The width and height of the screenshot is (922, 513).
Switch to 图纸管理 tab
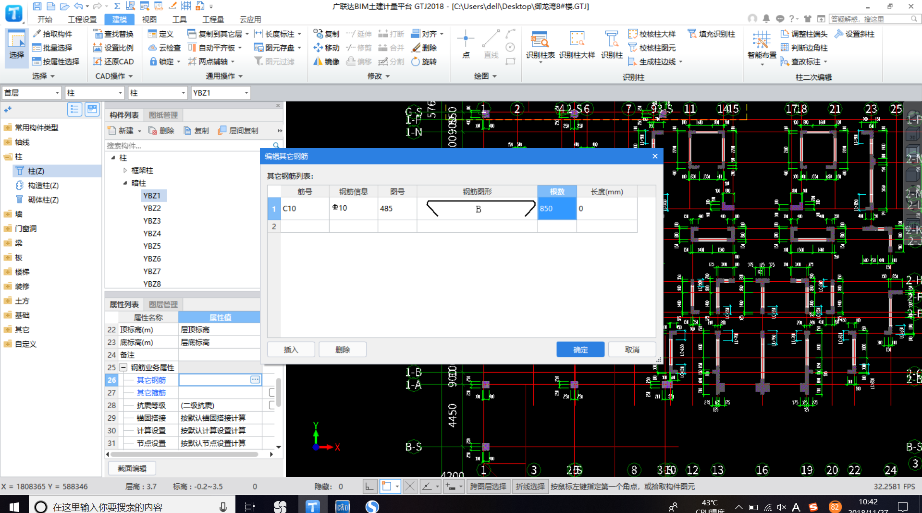[163, 115]
